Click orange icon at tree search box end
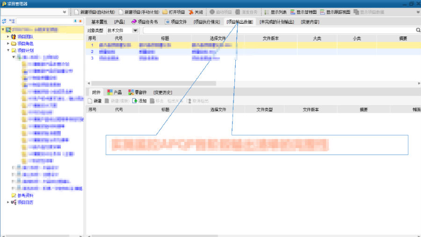This screenshot has width=421, height=237. 80,21
